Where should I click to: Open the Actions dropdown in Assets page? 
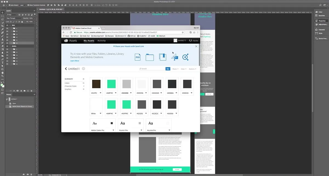click(x=192, y=69)
